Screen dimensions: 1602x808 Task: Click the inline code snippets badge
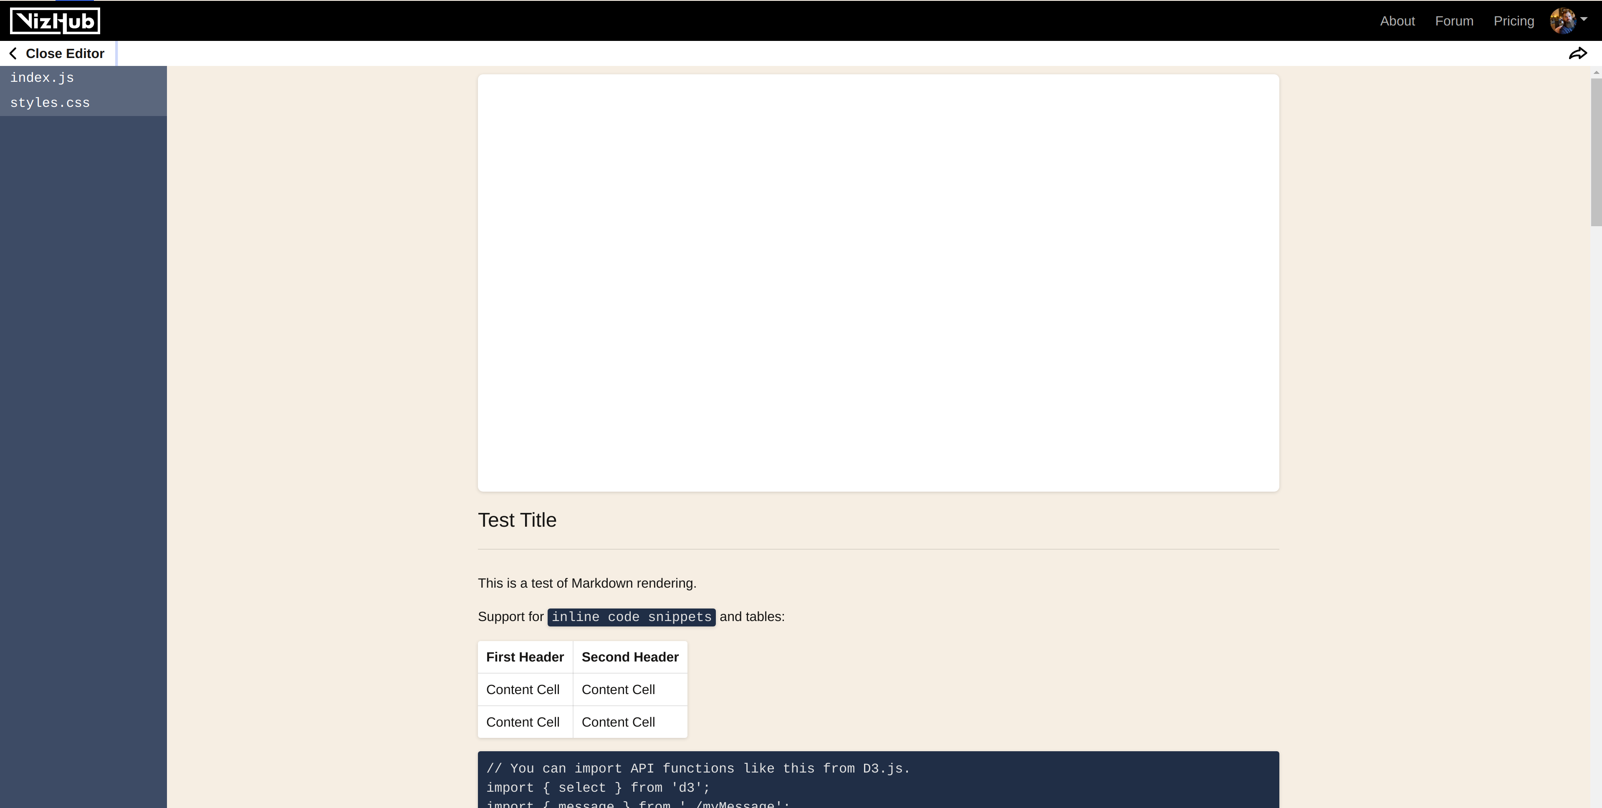click(631, 617)
